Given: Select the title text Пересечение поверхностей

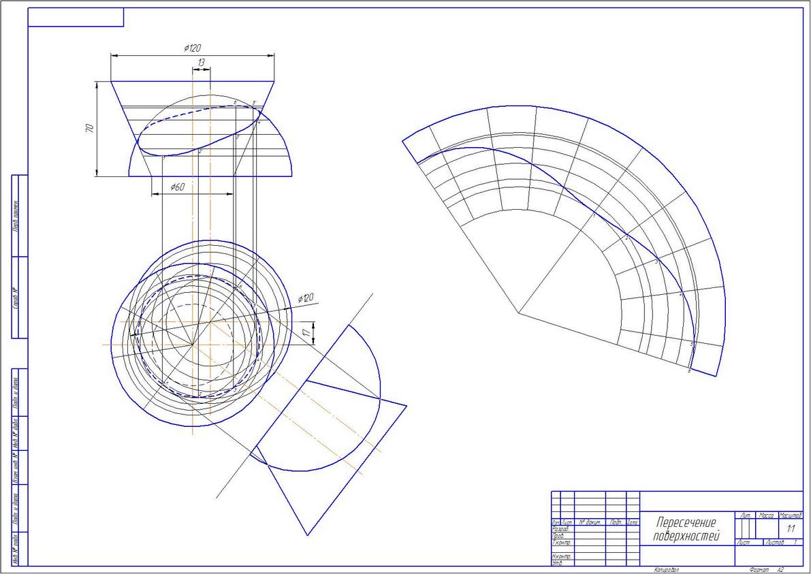Looking at the screenshot, I should coord(686,528).
